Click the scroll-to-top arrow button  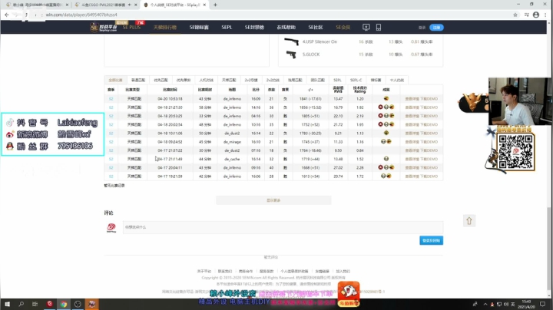(469, 221)
